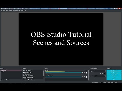The image size is (122, 91).
Task: Show the Display Capture source using its eye
Action: [x=24, y=77]
